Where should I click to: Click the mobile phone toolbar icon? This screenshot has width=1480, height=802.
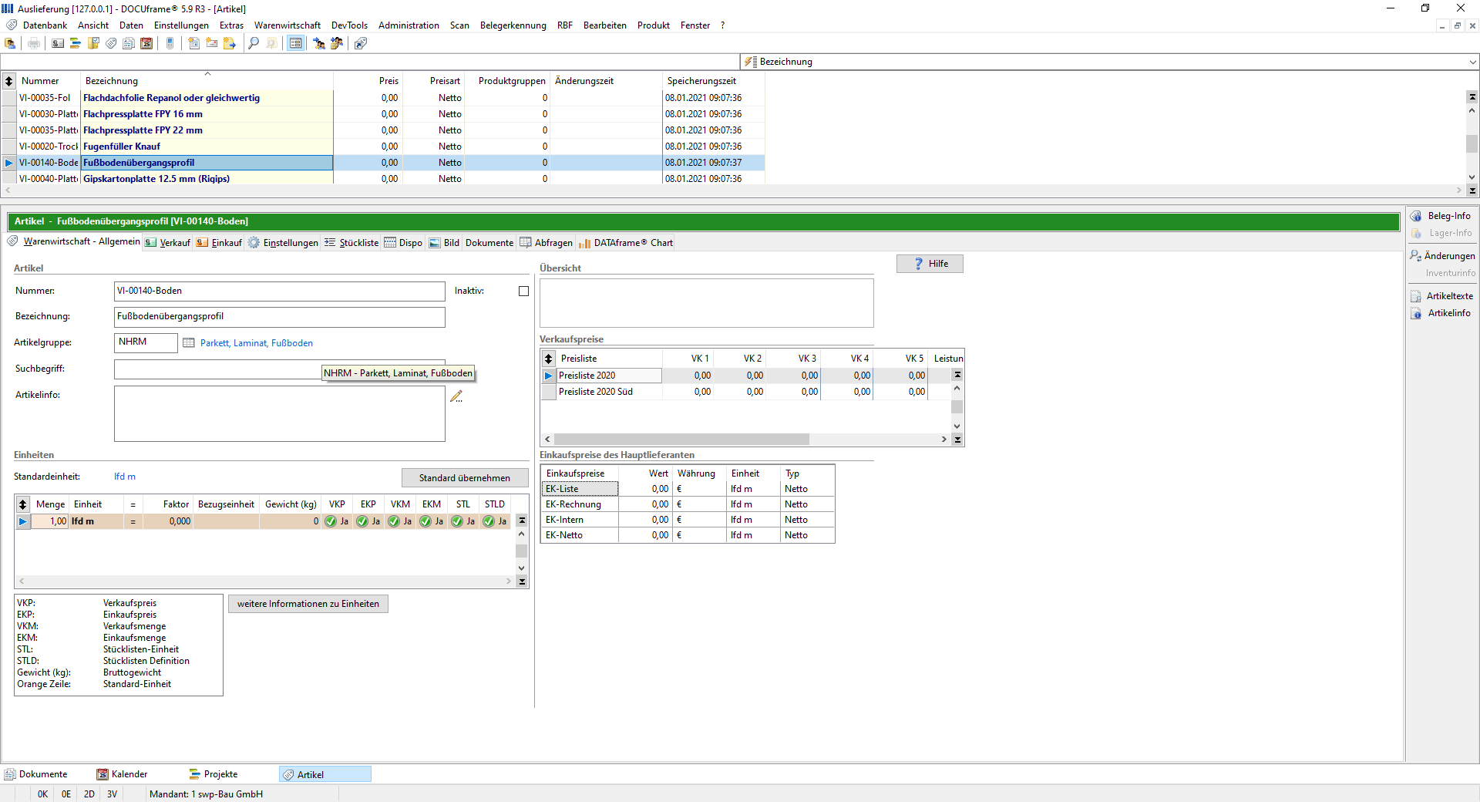170,43
